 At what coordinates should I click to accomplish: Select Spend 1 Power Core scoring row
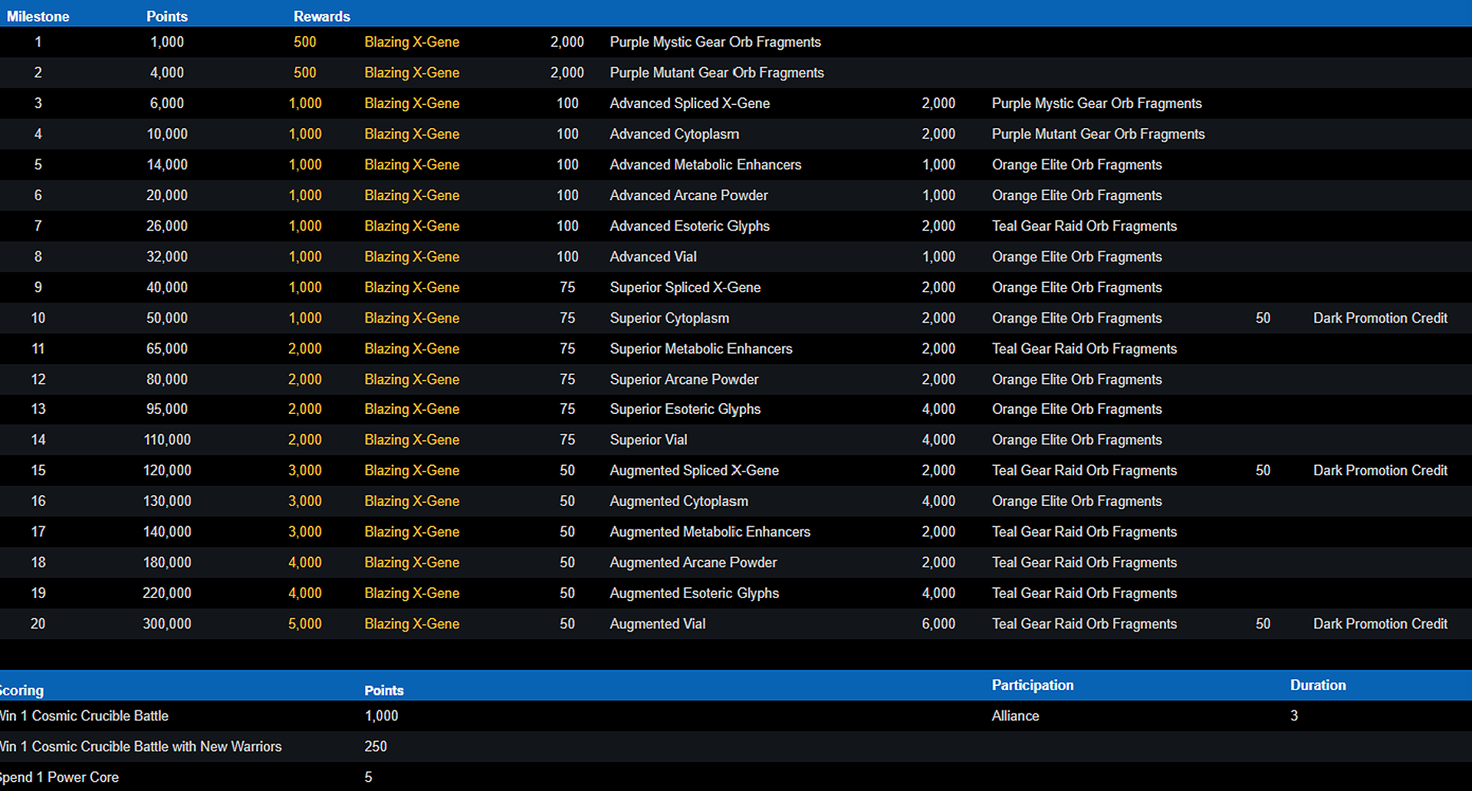click(x=736, y=776)
